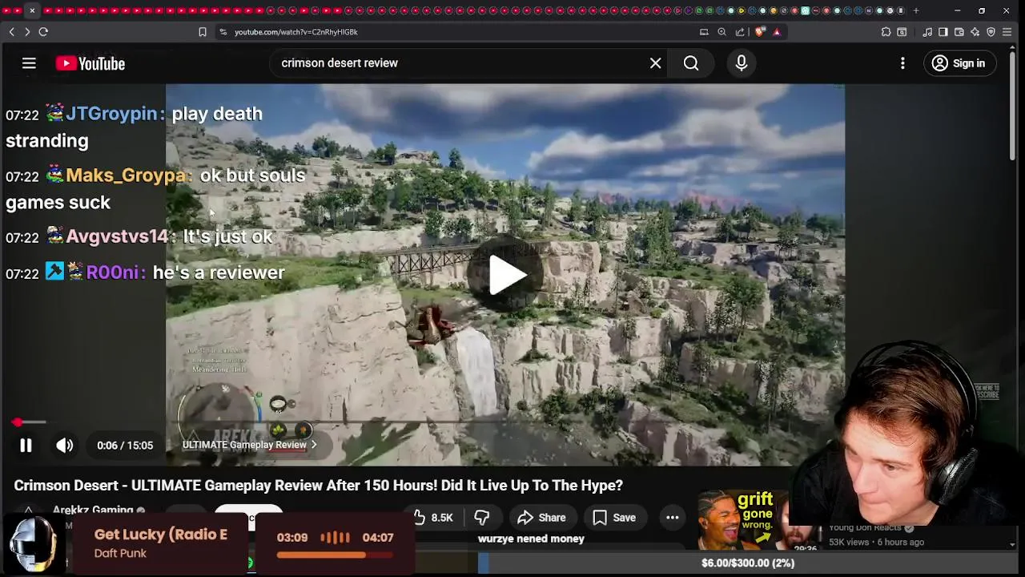Pause the video with the pause button

[26, 446]
